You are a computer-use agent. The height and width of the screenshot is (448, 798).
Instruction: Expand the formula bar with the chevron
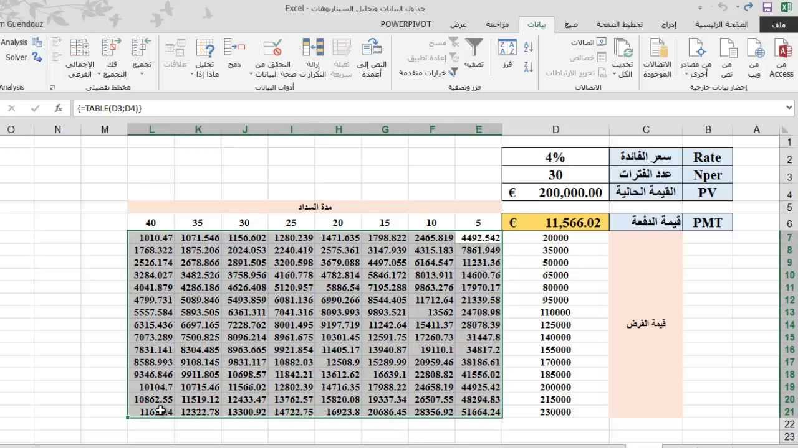[x=791, y=108]
